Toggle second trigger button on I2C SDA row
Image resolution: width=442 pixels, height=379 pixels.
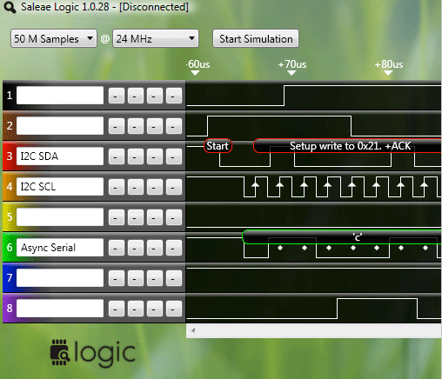point(136,156)
